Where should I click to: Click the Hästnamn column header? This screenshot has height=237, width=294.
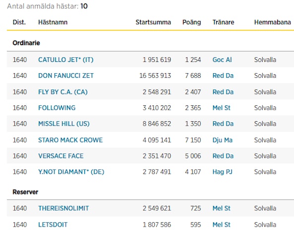(x=53, y=22)
